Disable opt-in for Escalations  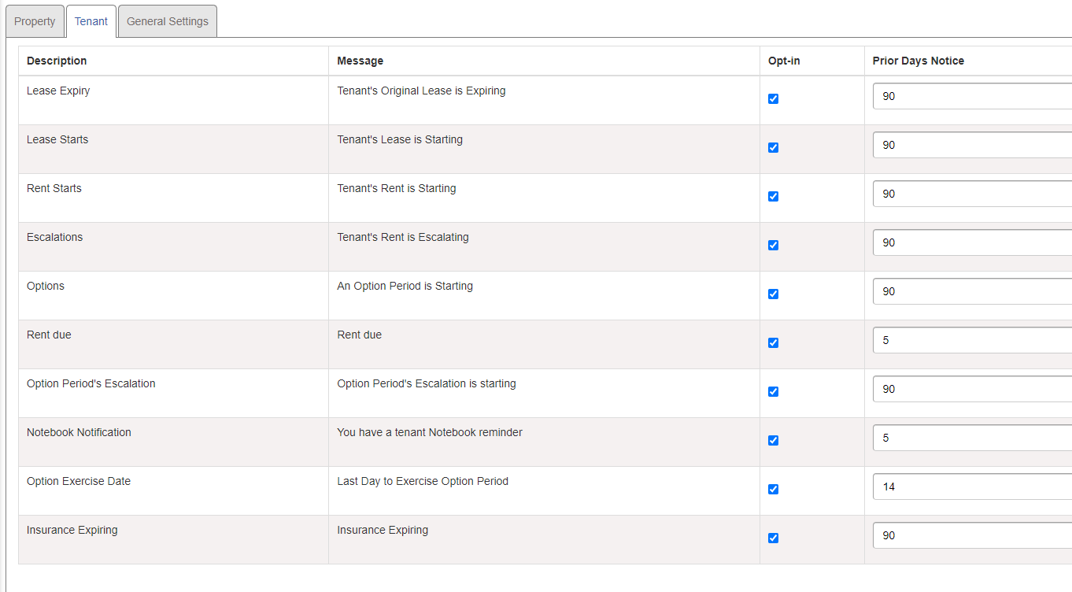pos(773,245)
